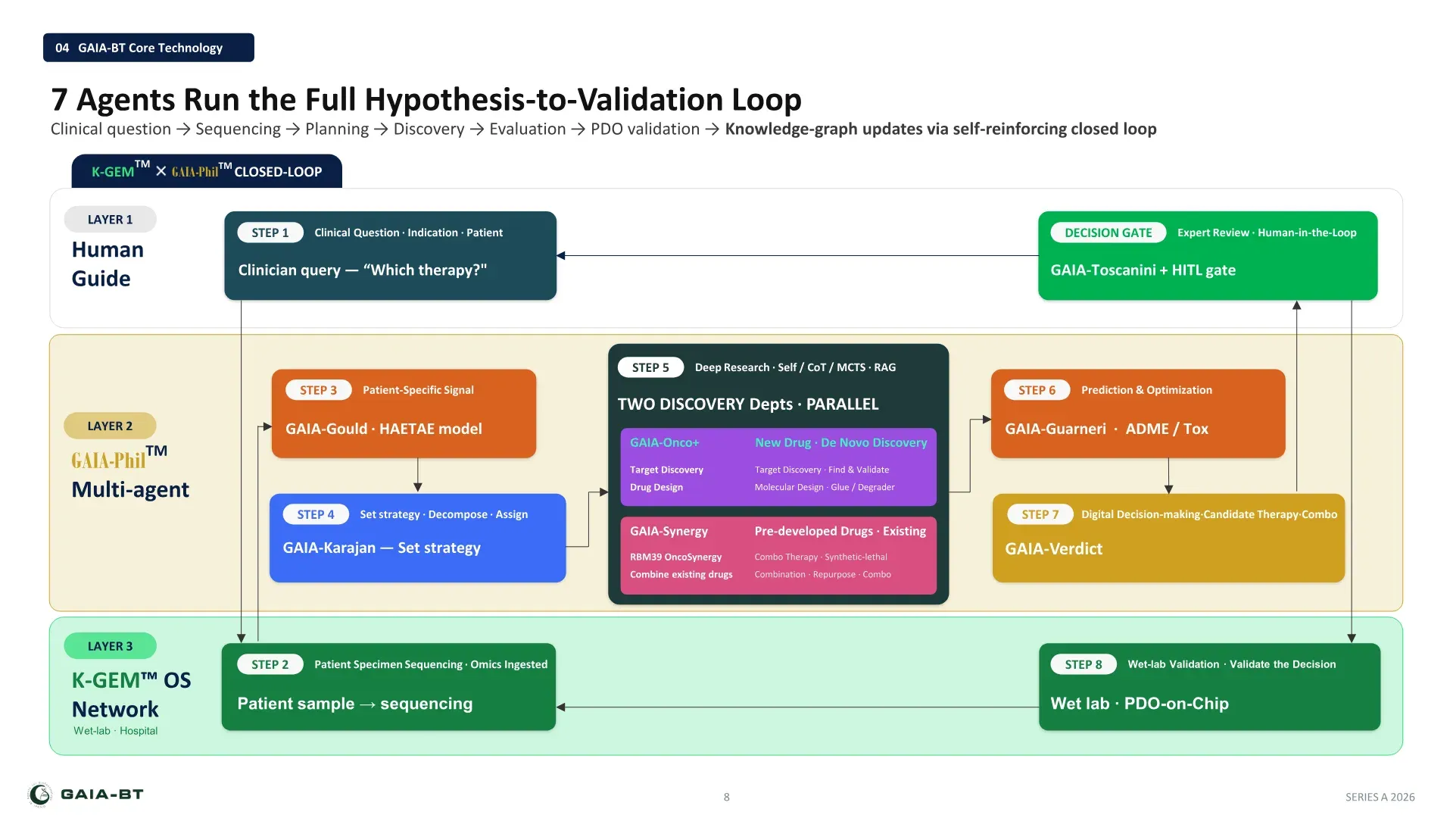This screenshot has height=818, width=1453.
Task: Click 'Expert Review · Human-in-the-Loop' text
Action: point(1267,233)
